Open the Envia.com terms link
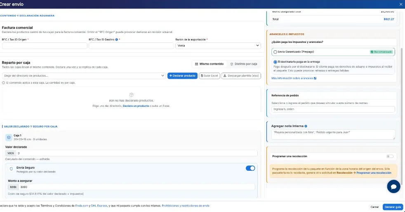 [82, 206]
